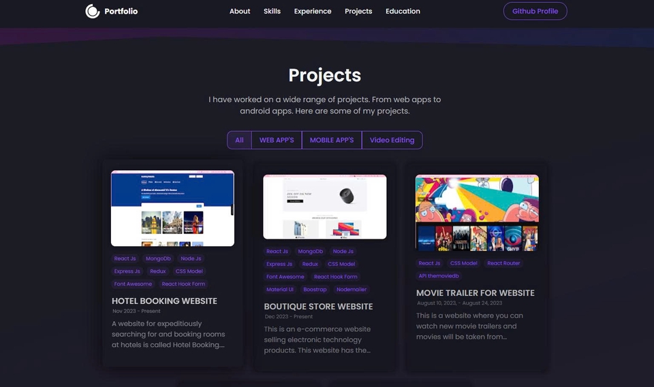Jump to the Education section
The height and width of the screenshot is (387, 654).
[x=403, y=12]
